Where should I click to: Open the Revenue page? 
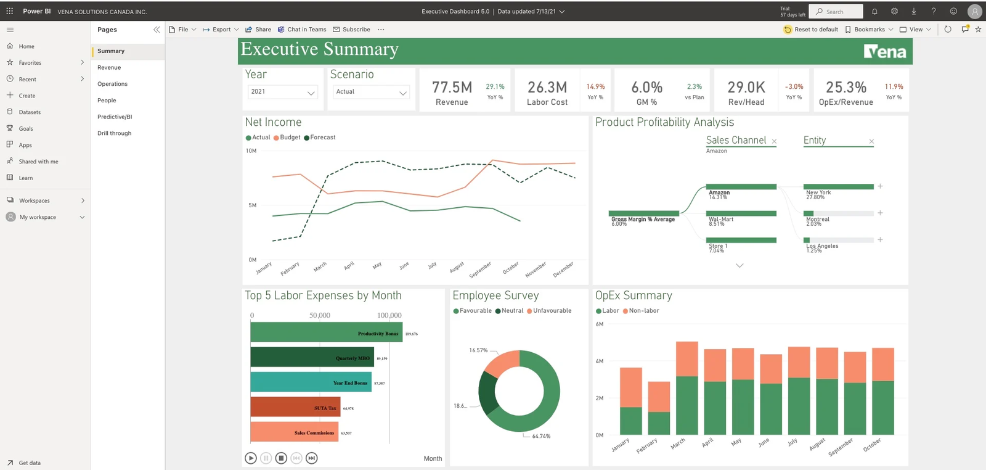tap(109, 67)
